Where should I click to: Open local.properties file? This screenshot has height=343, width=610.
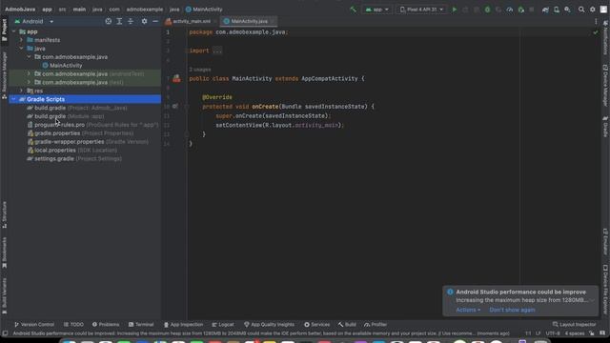tap(72, 151)
